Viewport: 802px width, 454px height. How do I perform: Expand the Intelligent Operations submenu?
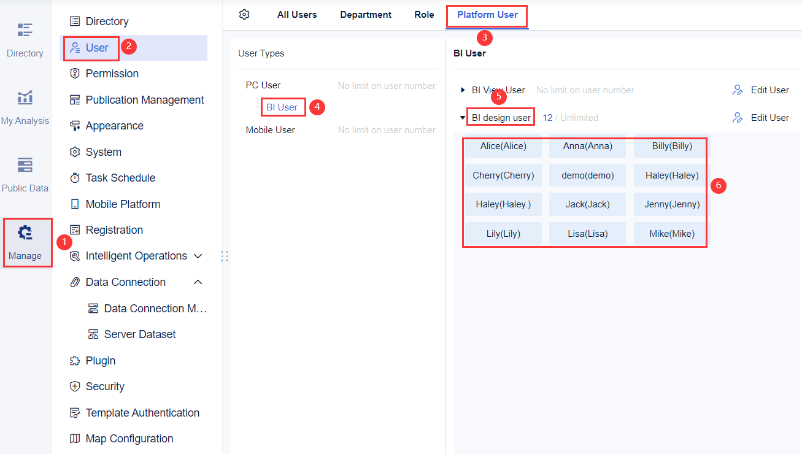pos(198,256)
